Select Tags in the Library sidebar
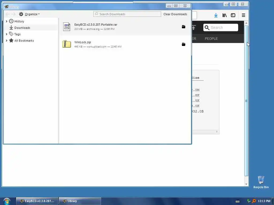Screen dimensions: 274x205 tap(17, 34)
